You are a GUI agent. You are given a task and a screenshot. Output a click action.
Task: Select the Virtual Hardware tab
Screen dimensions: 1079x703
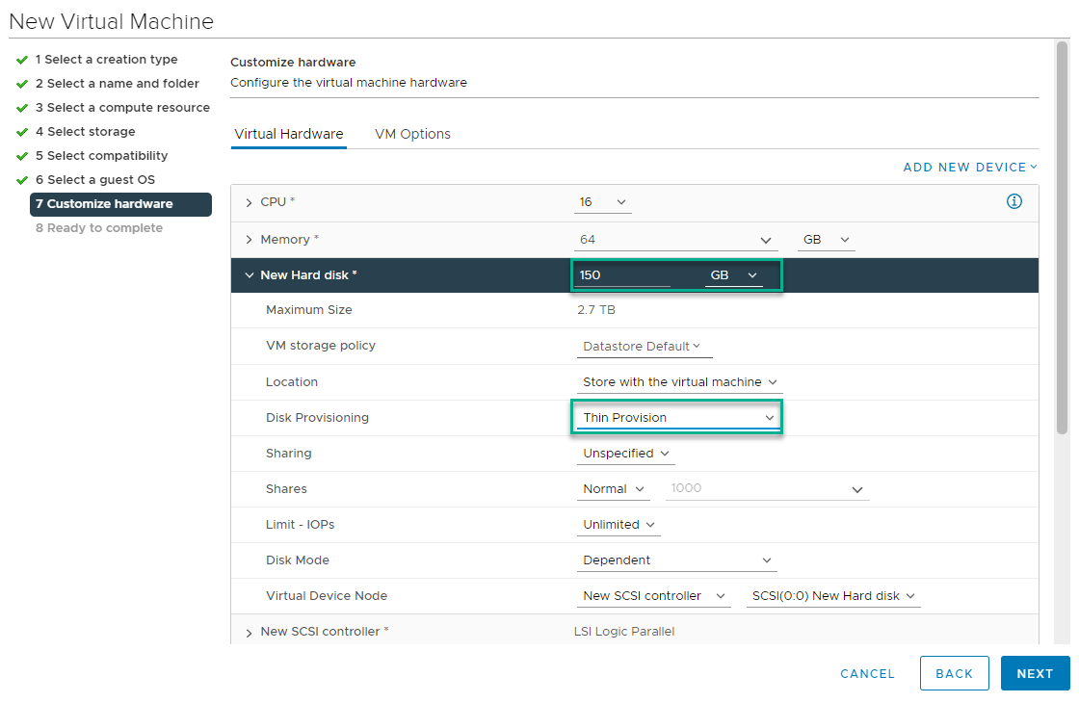(289, 134)
